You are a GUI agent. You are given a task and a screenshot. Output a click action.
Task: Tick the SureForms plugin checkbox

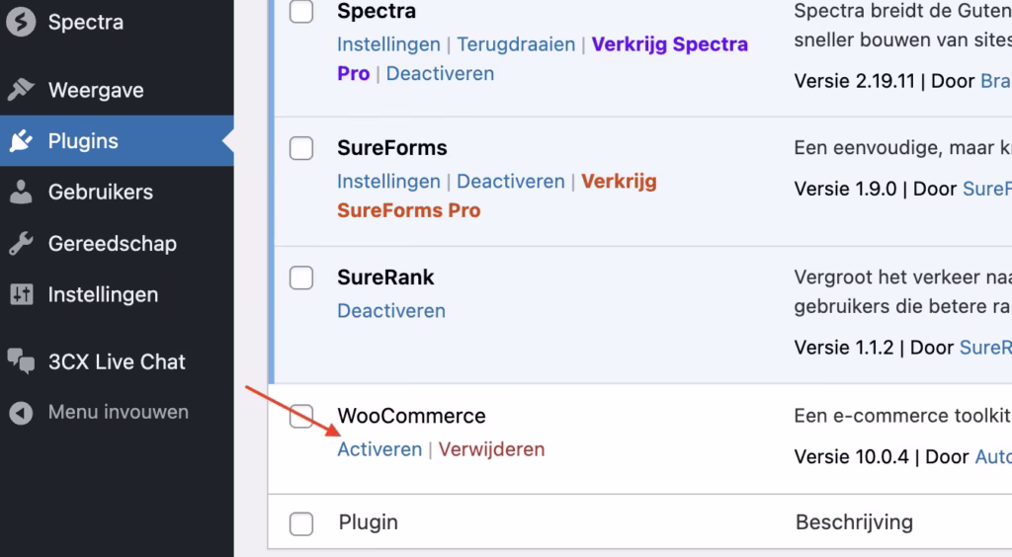[301, 148]
